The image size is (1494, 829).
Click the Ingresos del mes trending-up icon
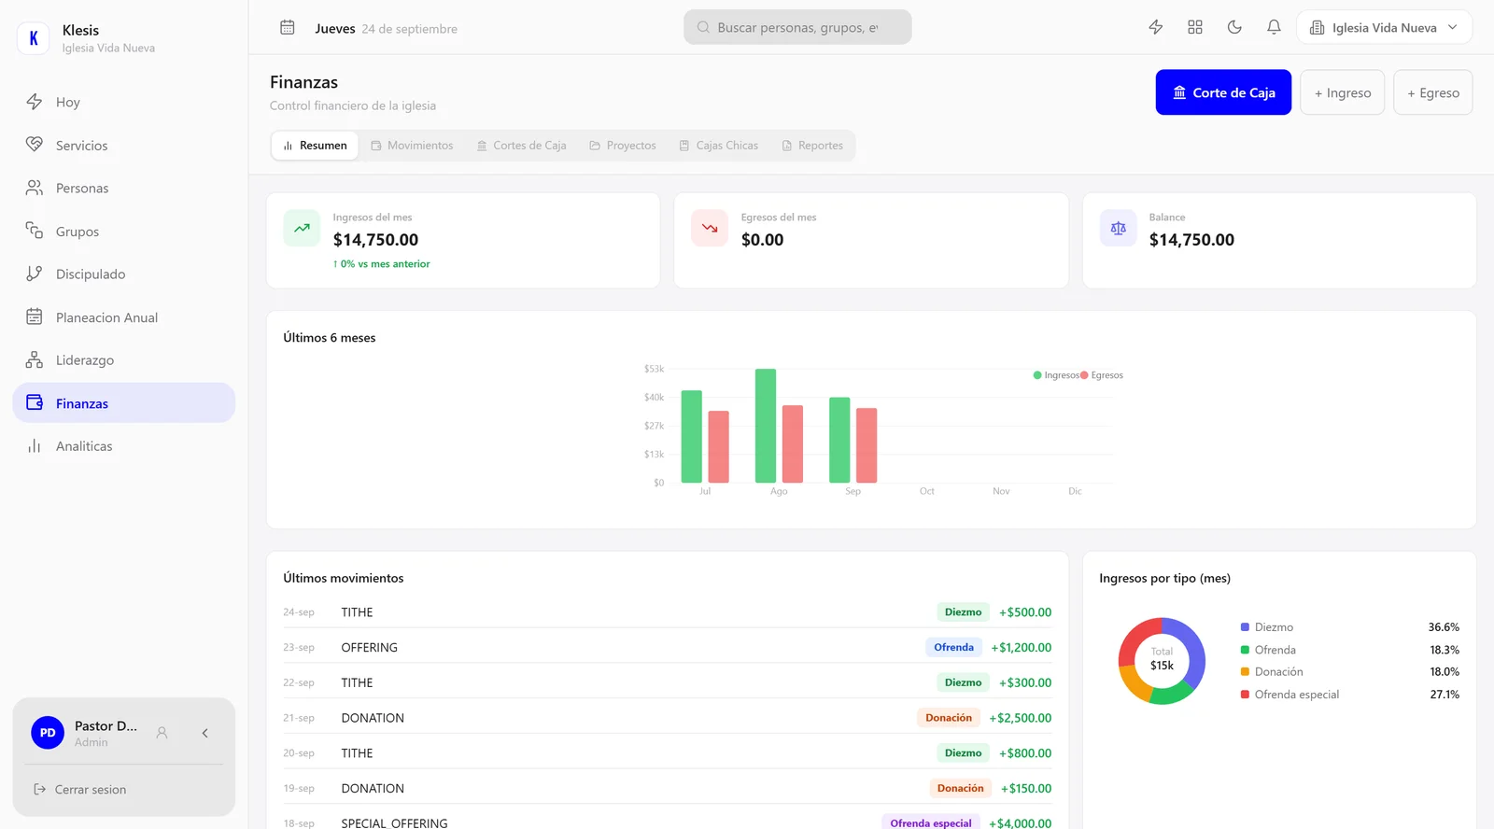tap(302, 228)
